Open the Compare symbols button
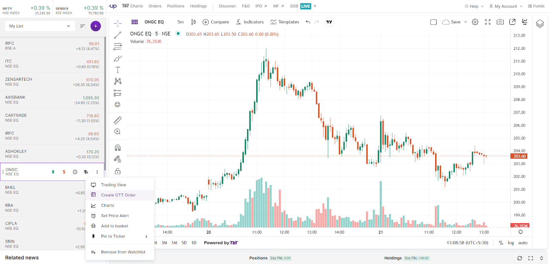This screenshot has height=264, width=550. pos(216,22)
